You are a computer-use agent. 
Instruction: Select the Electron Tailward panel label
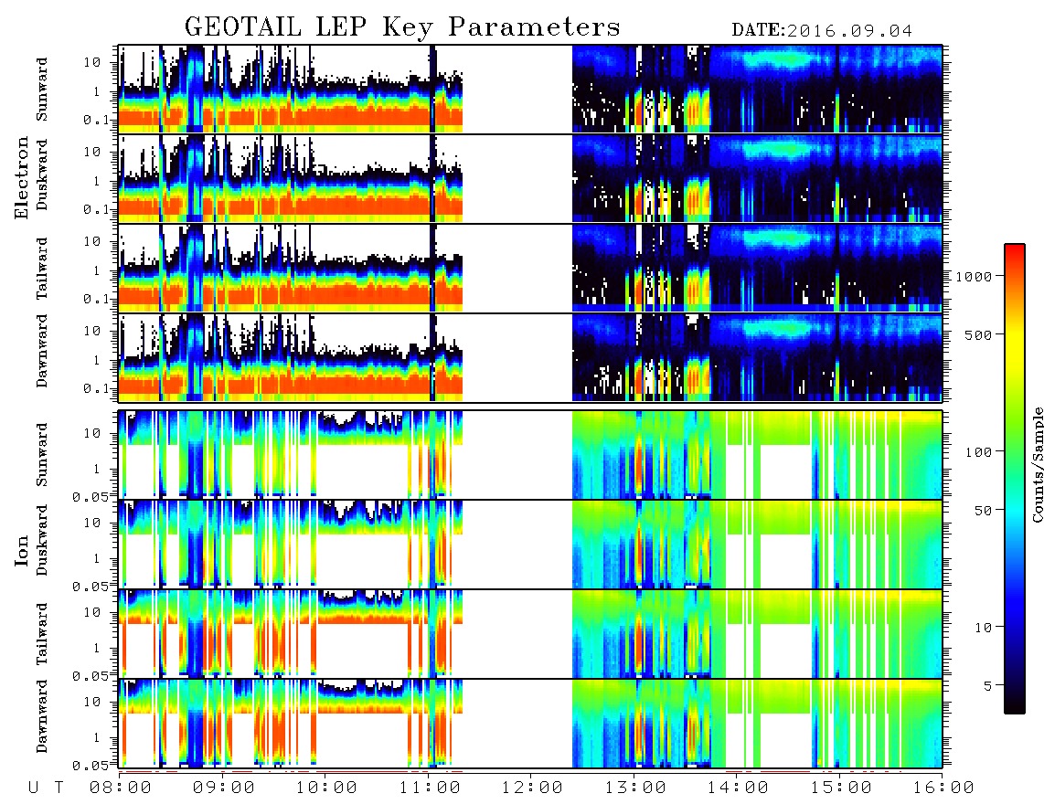coord(42,269)
